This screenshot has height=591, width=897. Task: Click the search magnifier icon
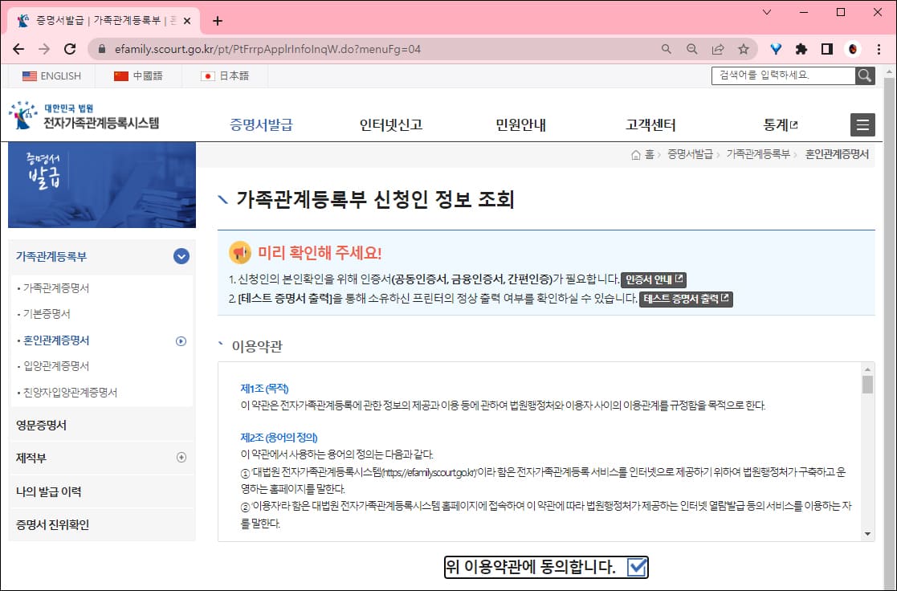(865, 75)
